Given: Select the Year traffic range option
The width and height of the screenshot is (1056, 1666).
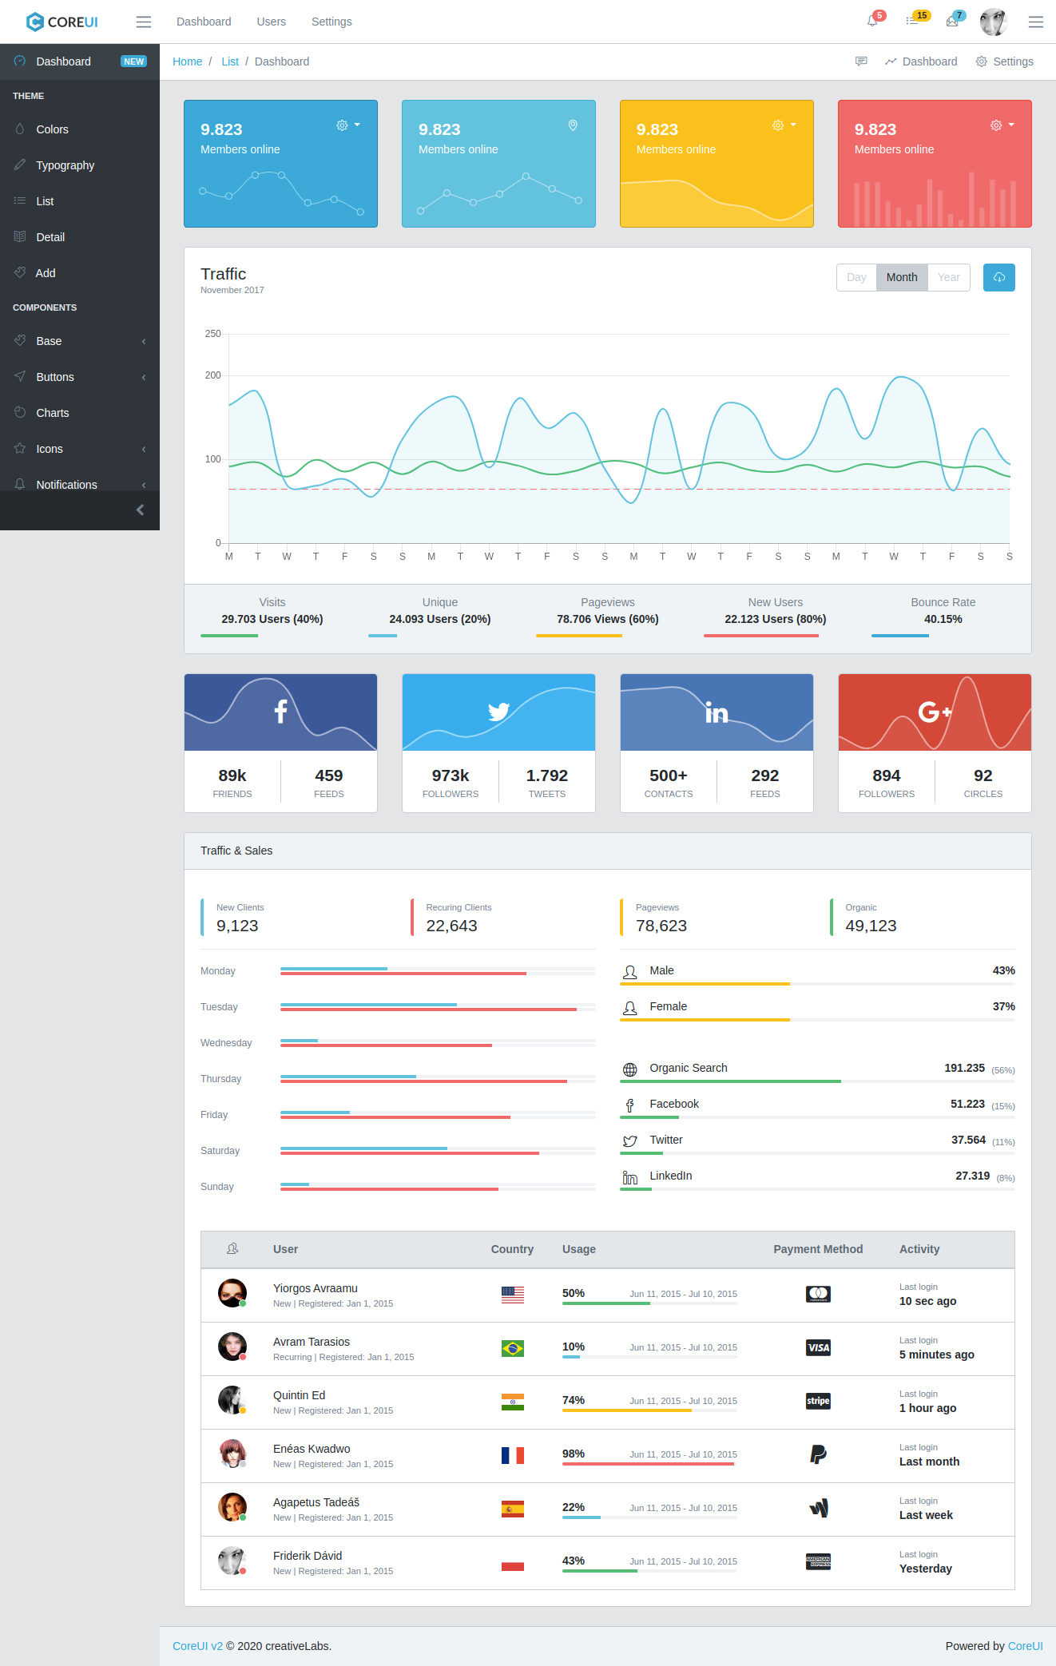Looking at the screenshot, I should [949, 277].
